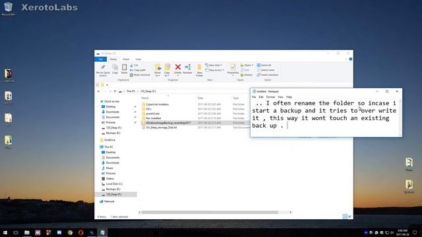This screenshot has width=422, height=237.
Task: Click Paste shortcut in the ribbon
Action: (x=140, y=75)
